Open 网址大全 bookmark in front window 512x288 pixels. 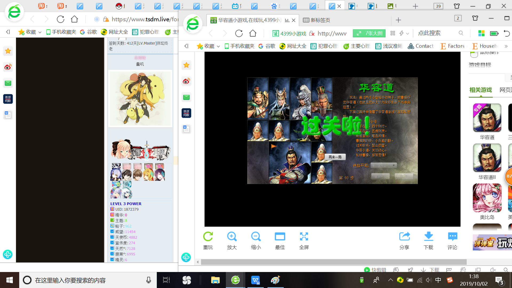coord(293,46)
